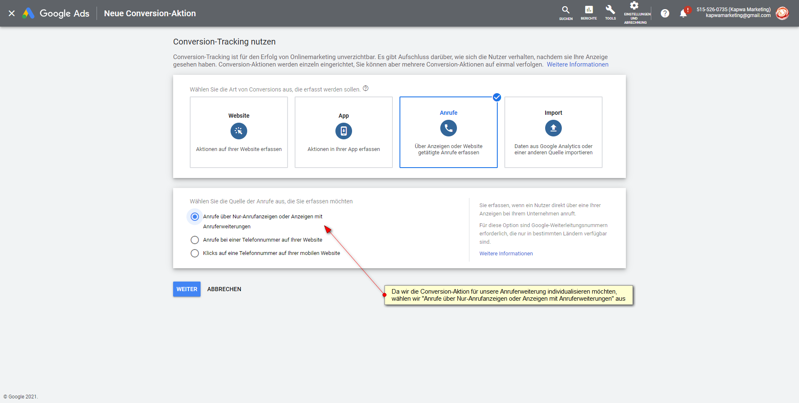Click the Suchen magnifier icon
799x403 pixels.
[566, 10]
